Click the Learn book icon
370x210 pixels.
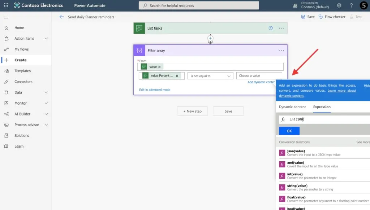[7, 146]
